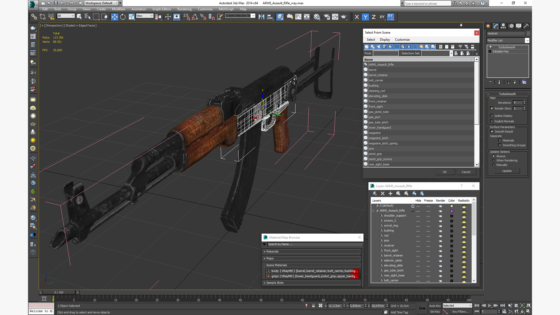Click the Set Key button

[x=435, y=311]
